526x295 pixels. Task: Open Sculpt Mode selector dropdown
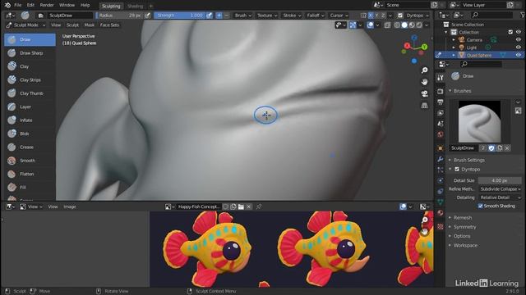pos(25,25)
